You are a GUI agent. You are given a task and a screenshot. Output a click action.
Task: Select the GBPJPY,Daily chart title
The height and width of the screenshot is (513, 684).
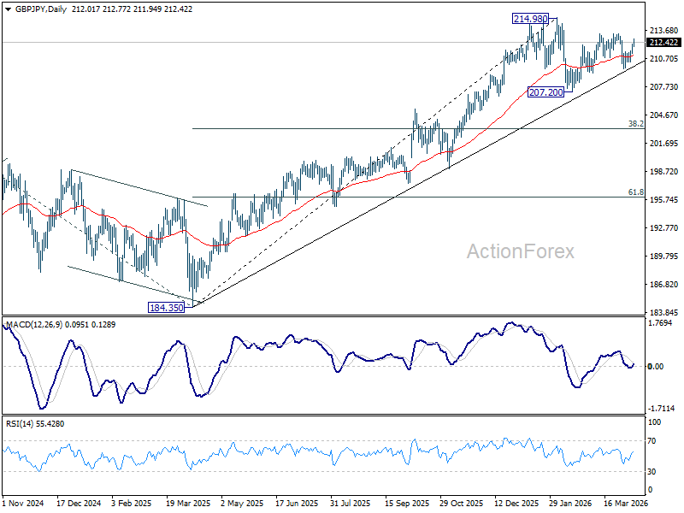tap(41, 9)
